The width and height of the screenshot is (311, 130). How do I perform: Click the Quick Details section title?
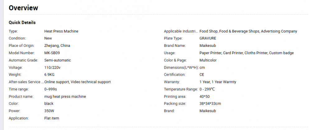(x=22, y=23)
